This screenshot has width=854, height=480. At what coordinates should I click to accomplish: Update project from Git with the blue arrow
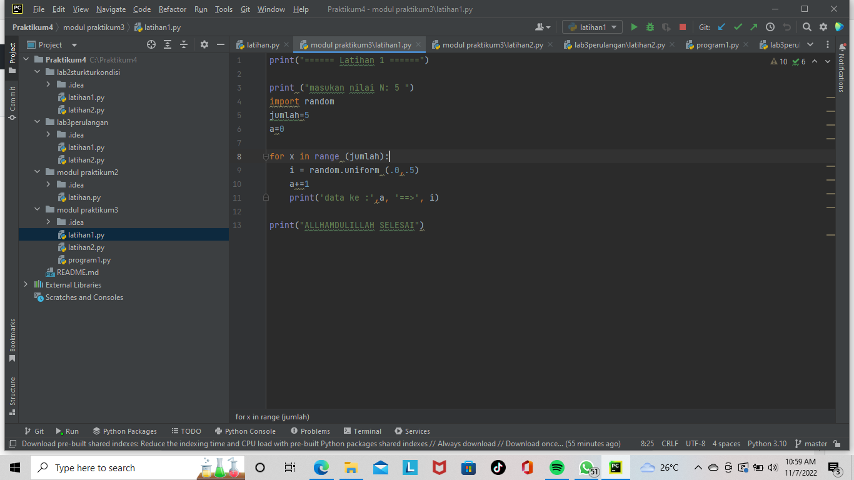(x=720, y=27)
